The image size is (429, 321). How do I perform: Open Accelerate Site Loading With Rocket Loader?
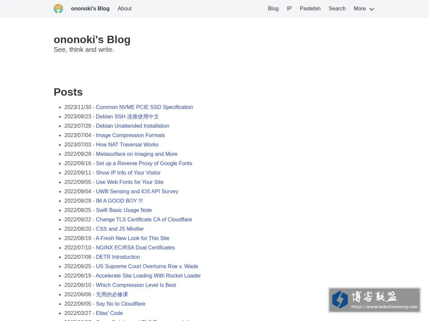[x=148, y=276]
